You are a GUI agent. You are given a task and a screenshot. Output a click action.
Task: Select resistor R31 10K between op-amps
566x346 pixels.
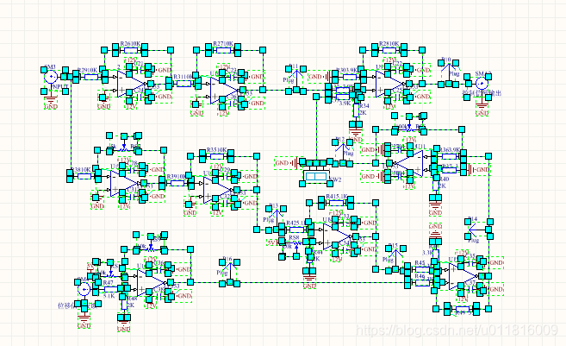183,84
